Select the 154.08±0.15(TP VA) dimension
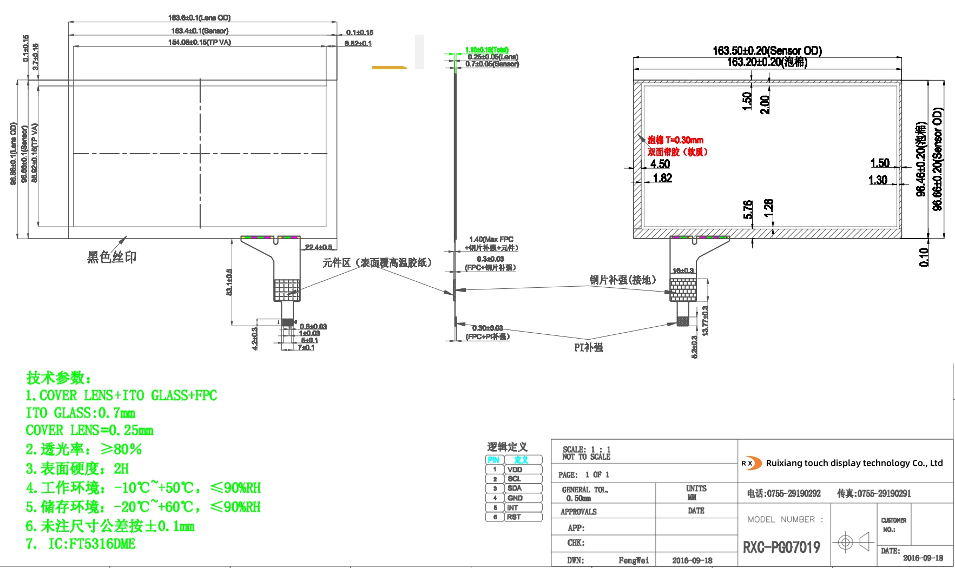This screenshot has width=955, height=568. [199, 42]
